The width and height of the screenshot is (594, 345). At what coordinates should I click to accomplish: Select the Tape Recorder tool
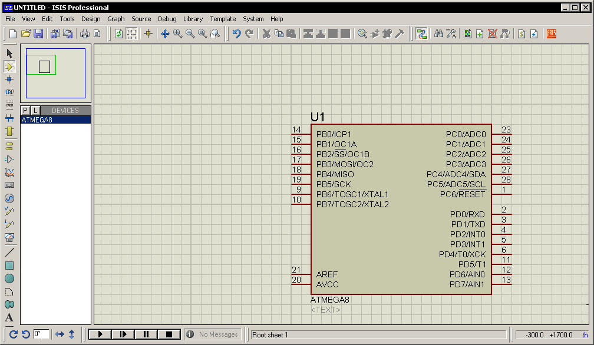[x=9, y=185]
